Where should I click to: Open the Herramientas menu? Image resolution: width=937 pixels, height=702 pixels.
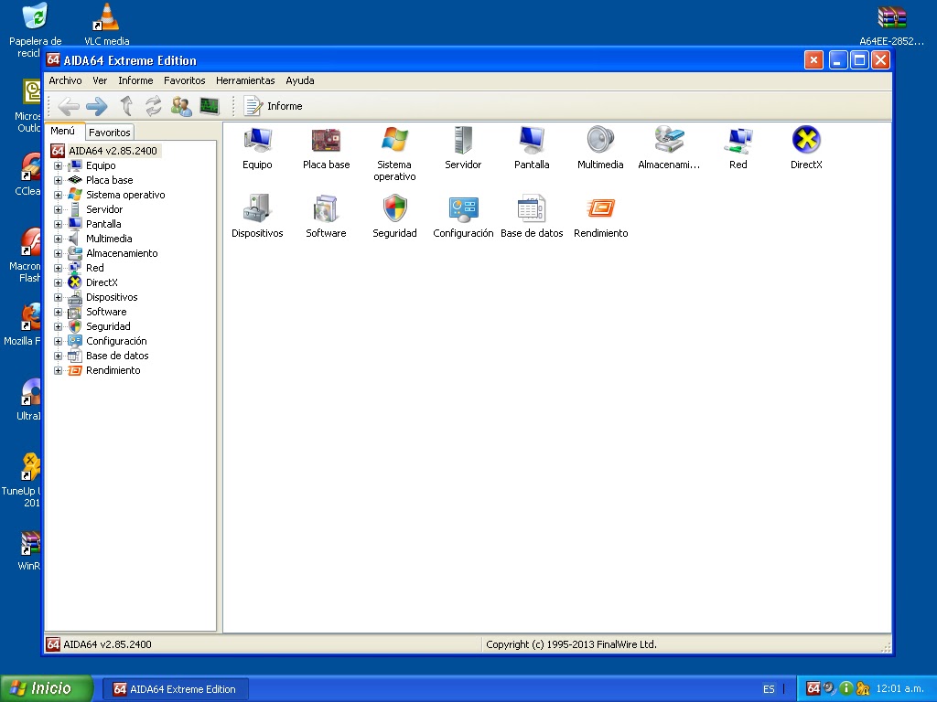(x=245, y=80)
